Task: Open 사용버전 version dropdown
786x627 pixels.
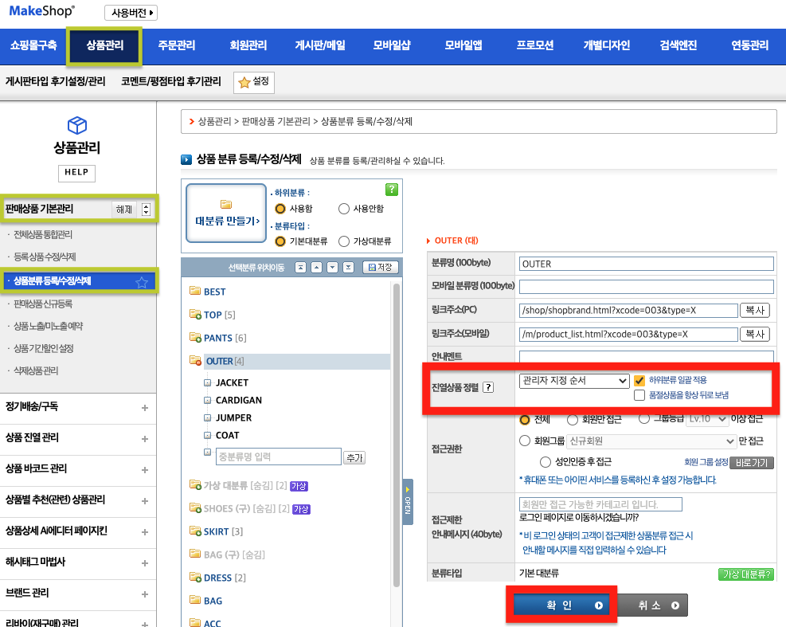Action: [x=131, y=13]
